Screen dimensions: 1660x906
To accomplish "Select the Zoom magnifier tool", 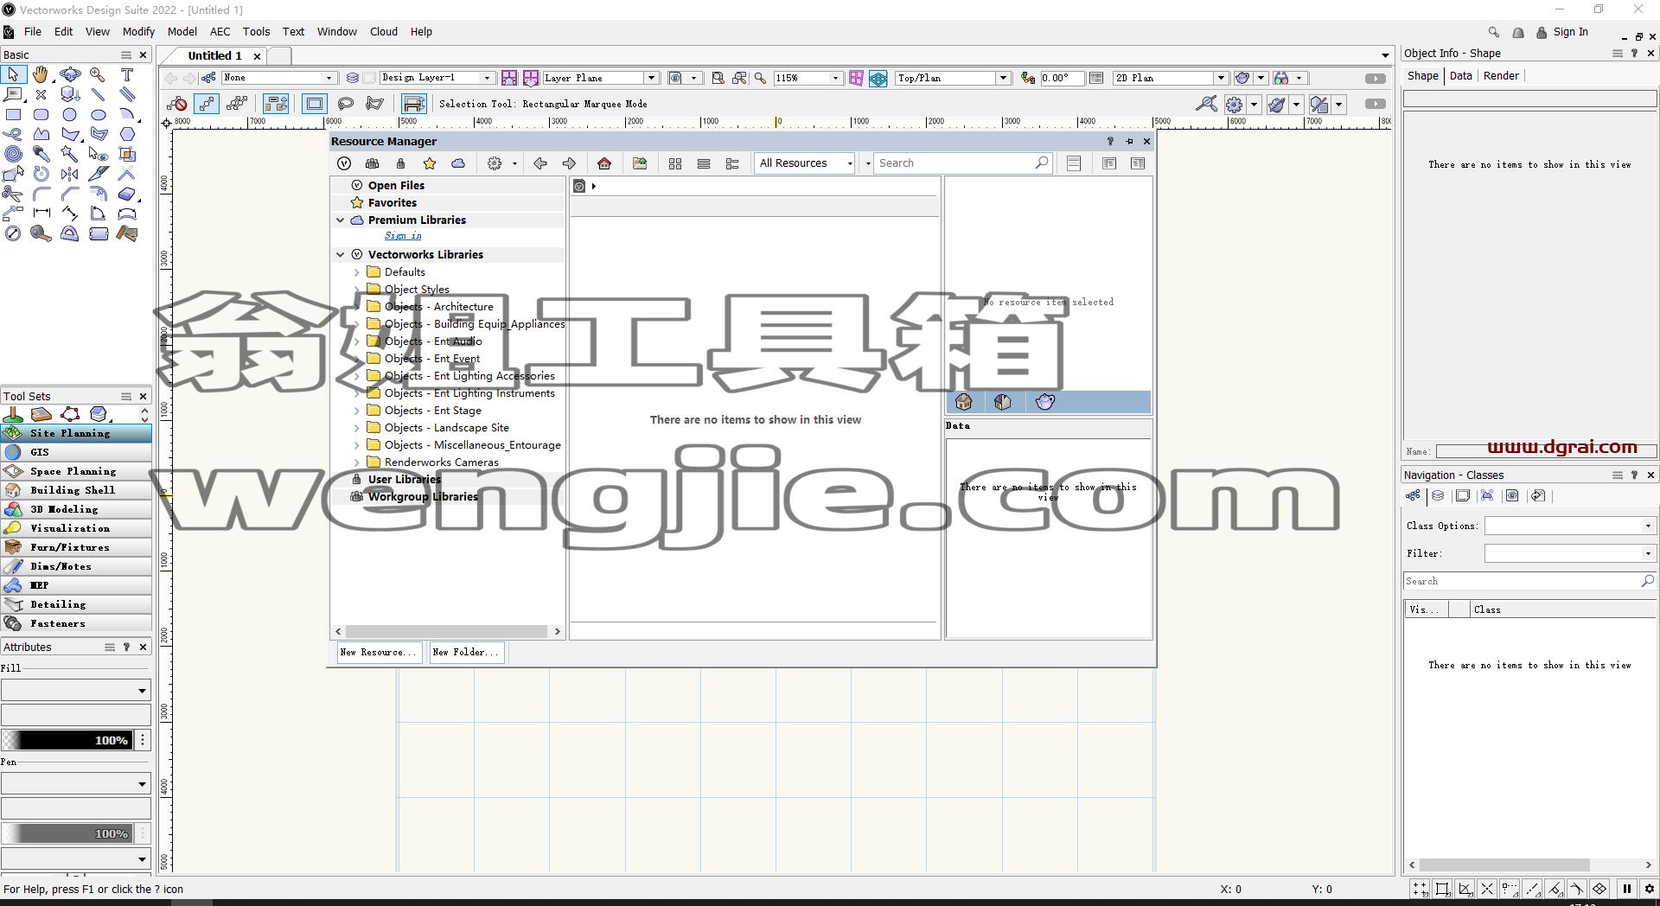I will (99, 75).
